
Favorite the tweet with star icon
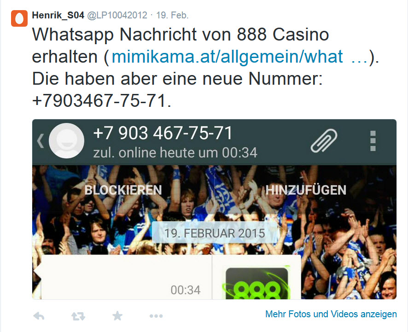(117, 316)
